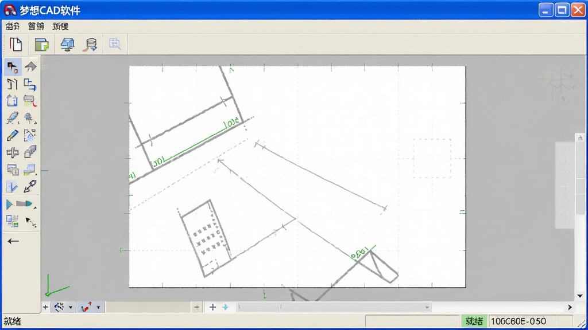Viewport: 588px width, 330px height.
Task: Click the dotted square with diagonal tool
Action: (30, 135)
